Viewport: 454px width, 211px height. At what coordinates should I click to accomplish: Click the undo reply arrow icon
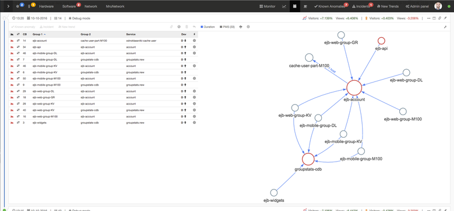click(x=194, y=27)
